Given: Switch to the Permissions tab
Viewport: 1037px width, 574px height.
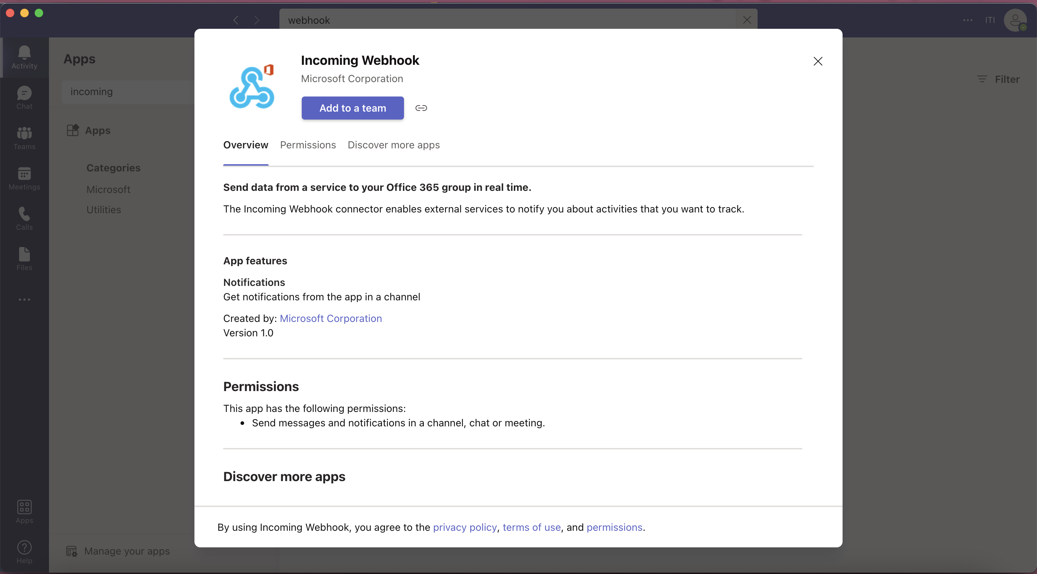Looking at the screenshot, I should tap(307, 145).
